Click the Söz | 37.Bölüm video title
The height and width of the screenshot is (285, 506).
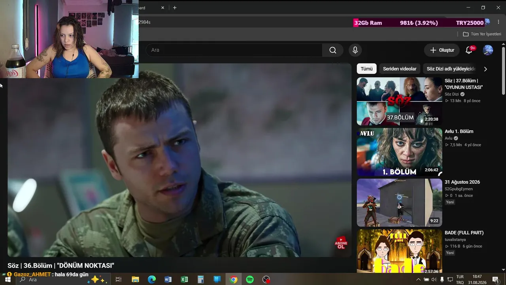[464, 84]
